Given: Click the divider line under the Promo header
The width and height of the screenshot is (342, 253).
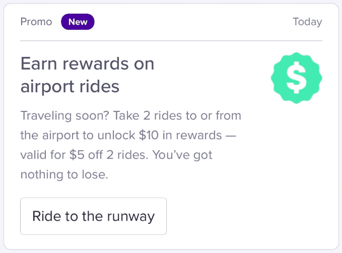Looking at the screenshot, I should tap(171, 40).
